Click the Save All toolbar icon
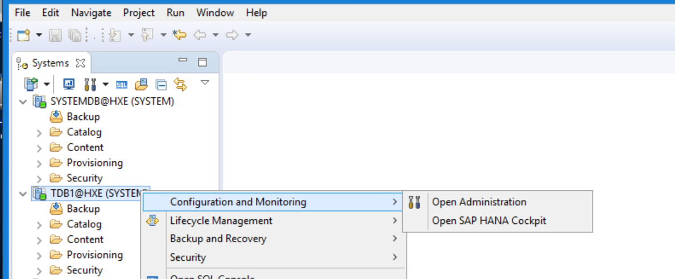Screen dimensions: 675x279 74,35
